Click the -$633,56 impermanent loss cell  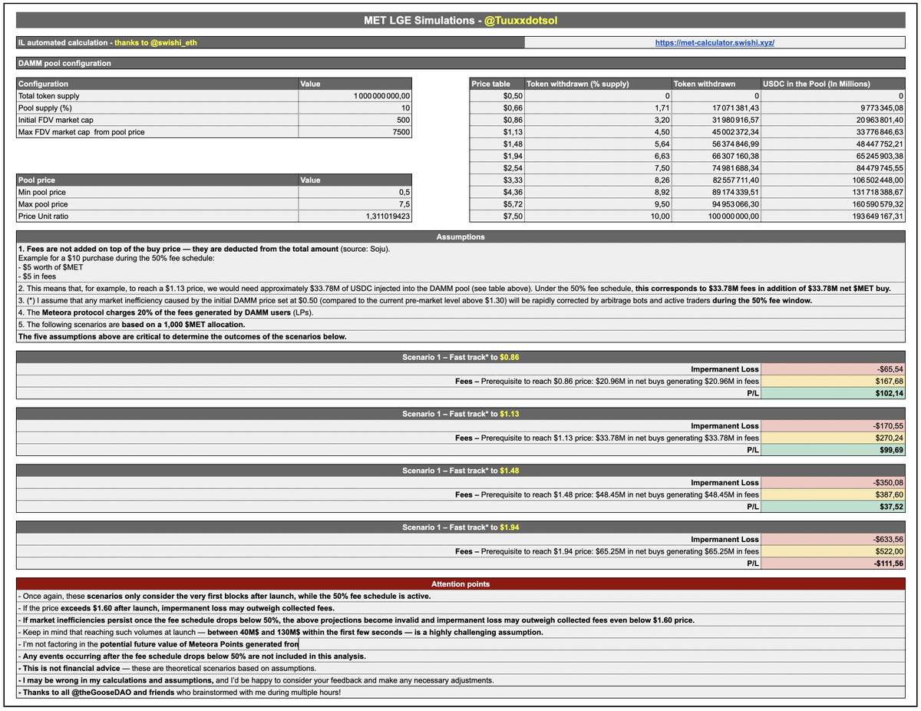tap(834, 540)
